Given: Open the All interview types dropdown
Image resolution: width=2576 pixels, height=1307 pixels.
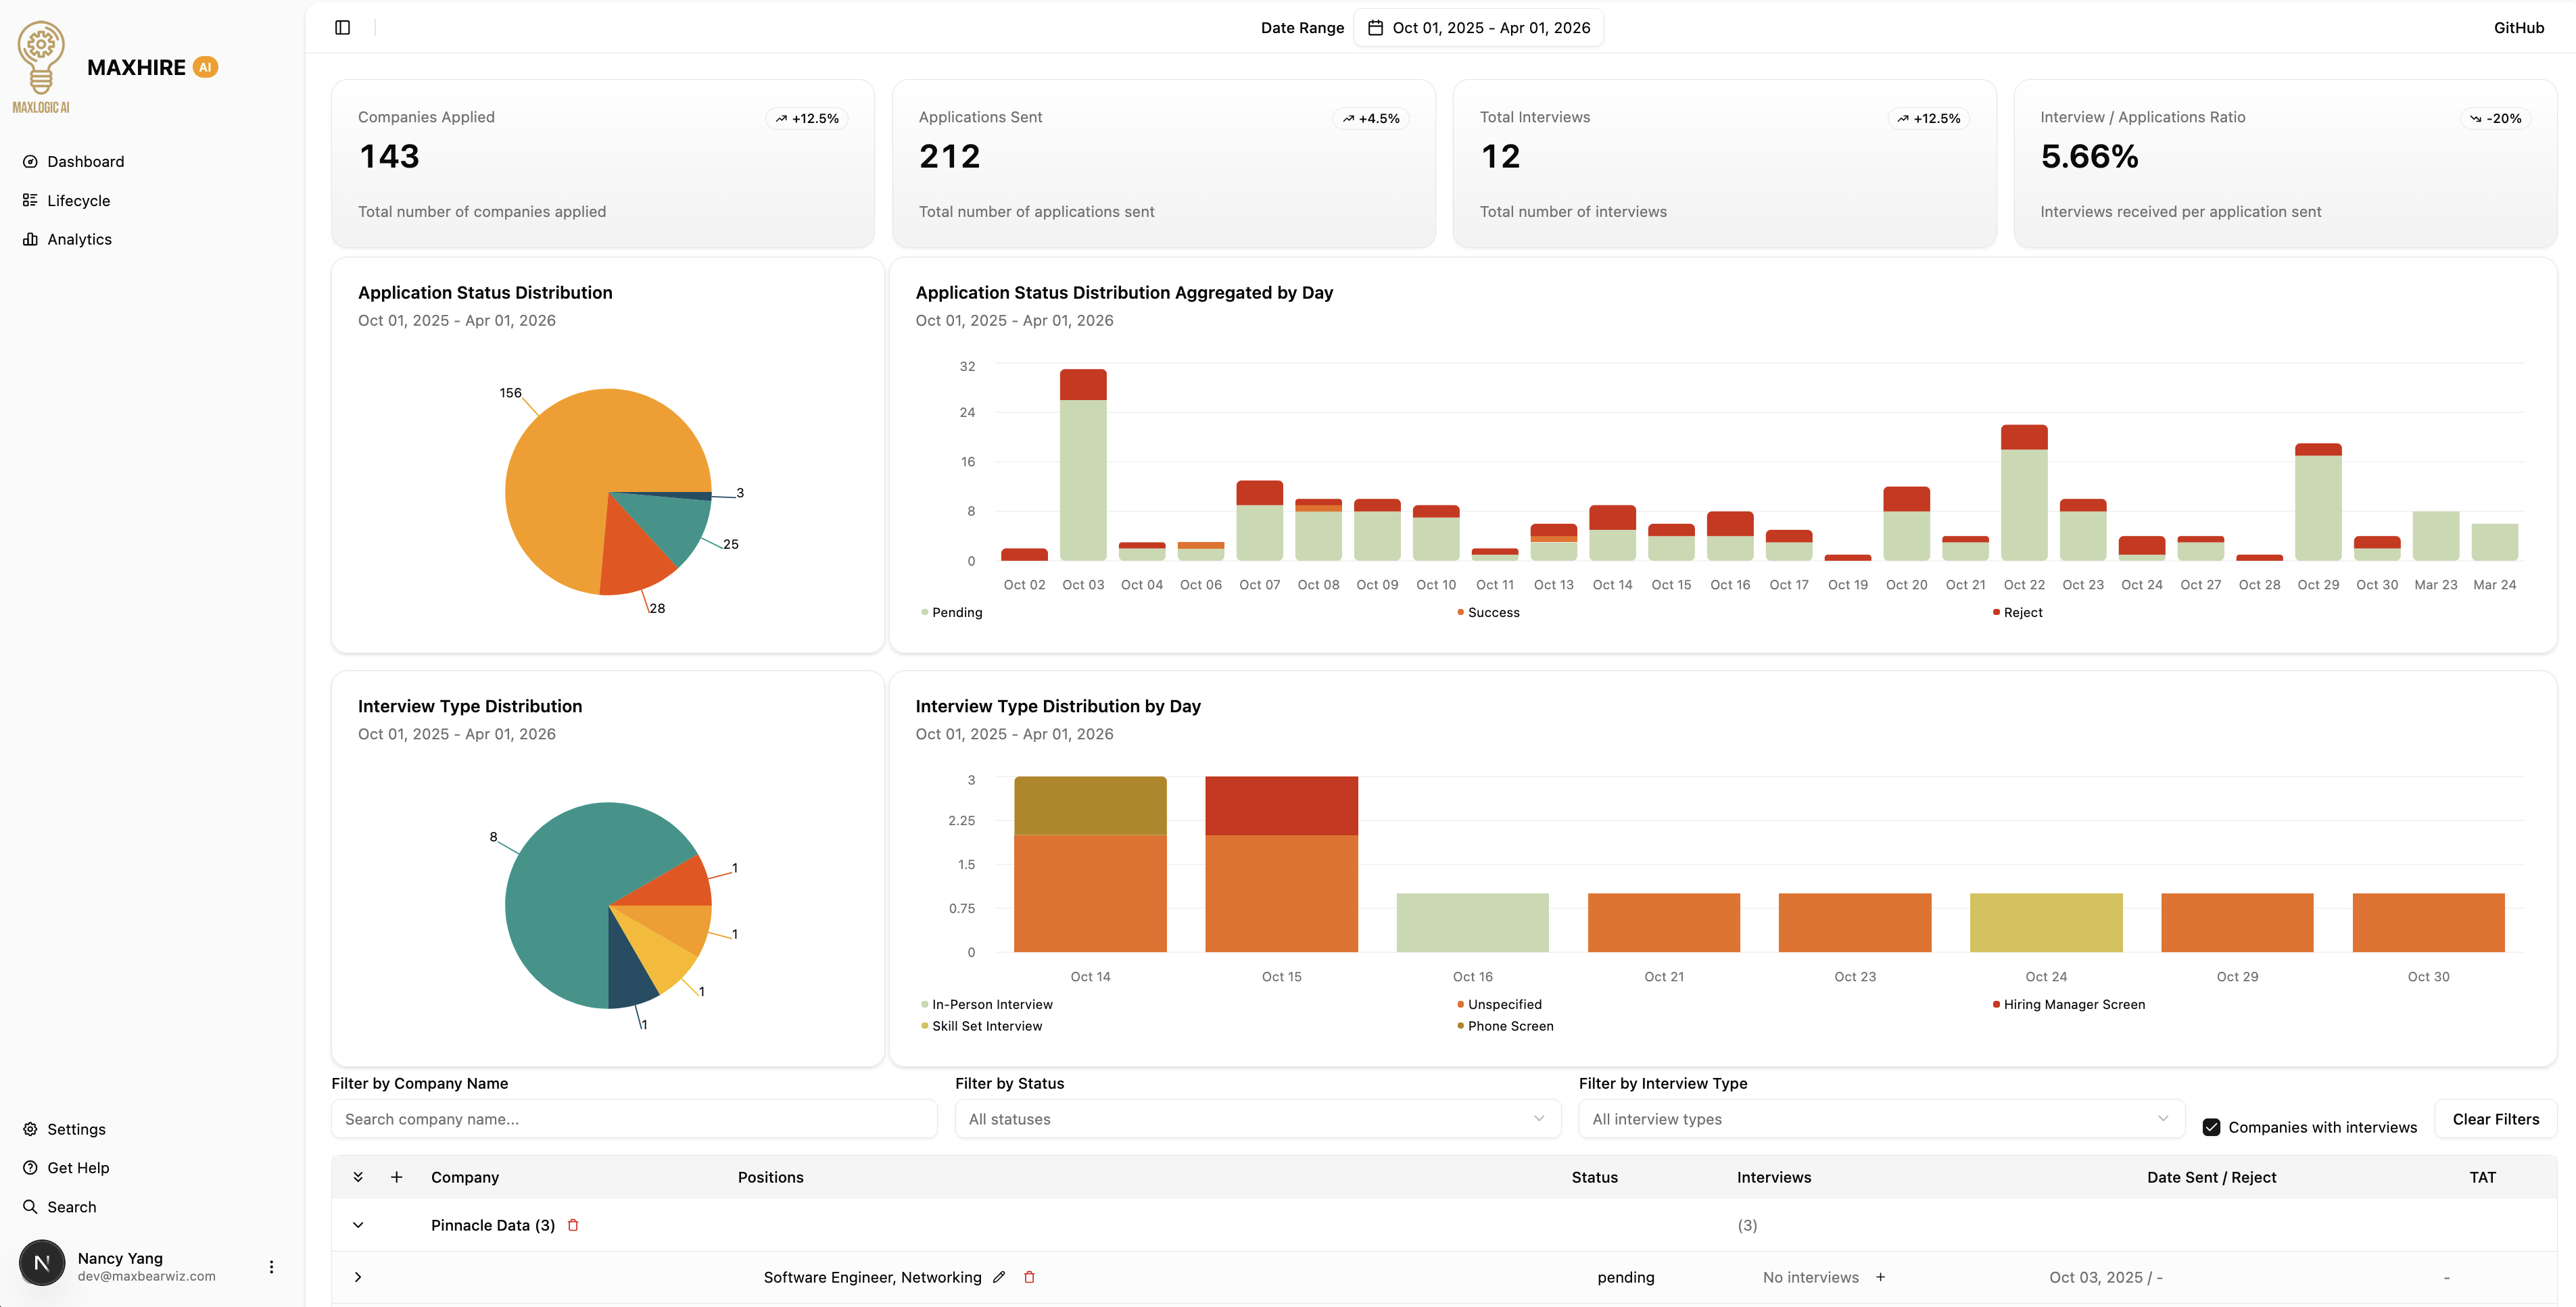Looking at the screenshot, I should pyautogui.click(x=1881, y=1119).
